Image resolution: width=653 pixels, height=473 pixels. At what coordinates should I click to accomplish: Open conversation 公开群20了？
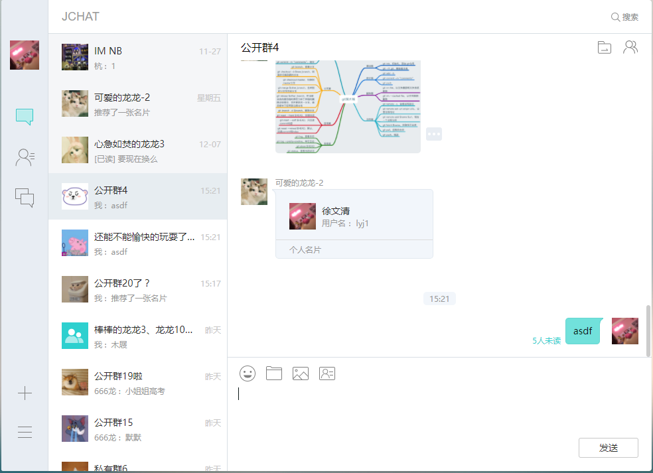(x=138, y=289)
